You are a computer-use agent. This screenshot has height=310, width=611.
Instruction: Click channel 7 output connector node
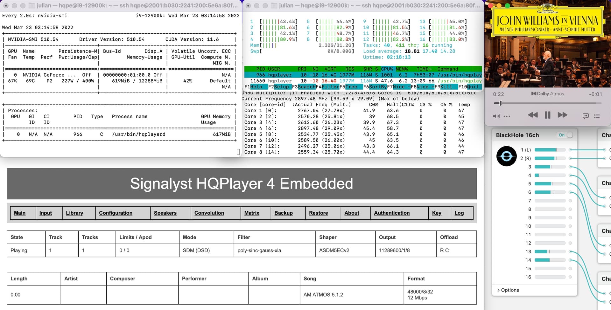coord(570,201)
